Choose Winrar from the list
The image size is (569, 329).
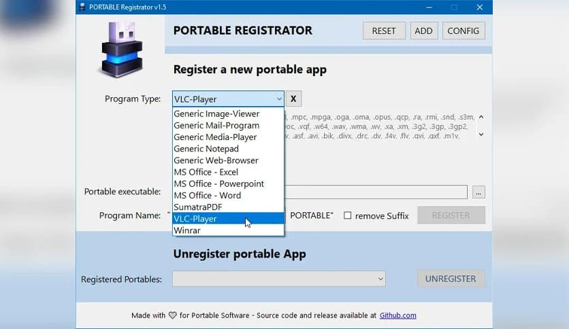(228, 230)
